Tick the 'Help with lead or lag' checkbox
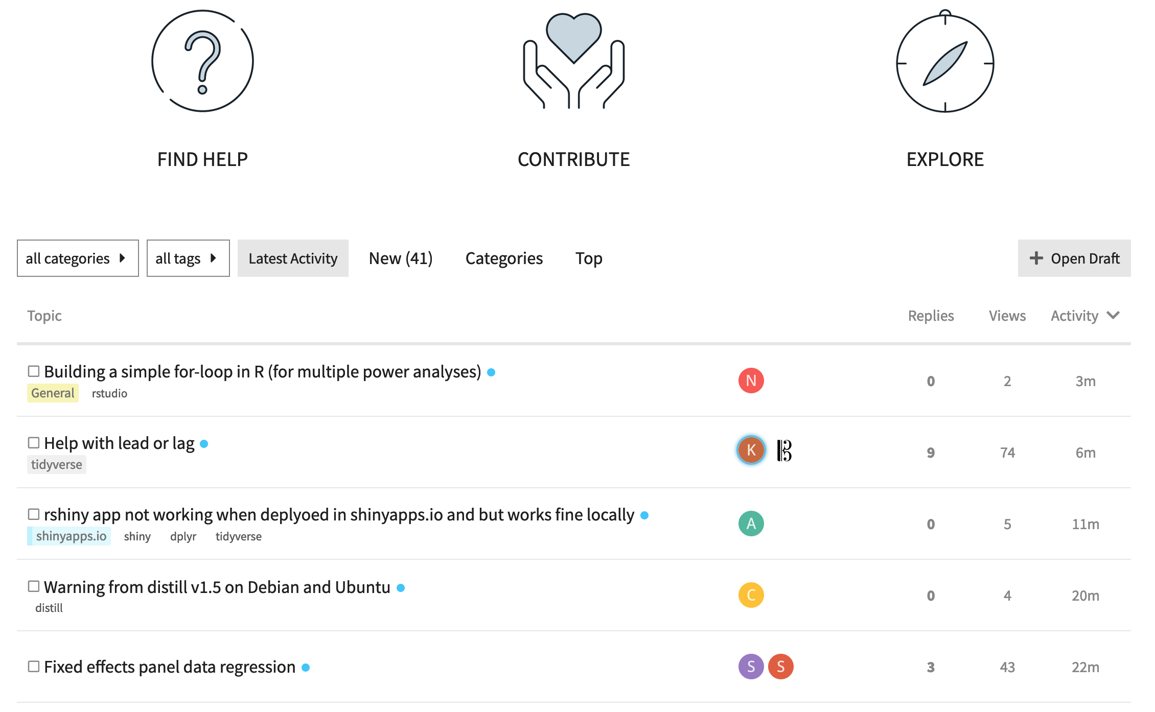Screen dimensions: 1155x712 [x=34, y=443]
